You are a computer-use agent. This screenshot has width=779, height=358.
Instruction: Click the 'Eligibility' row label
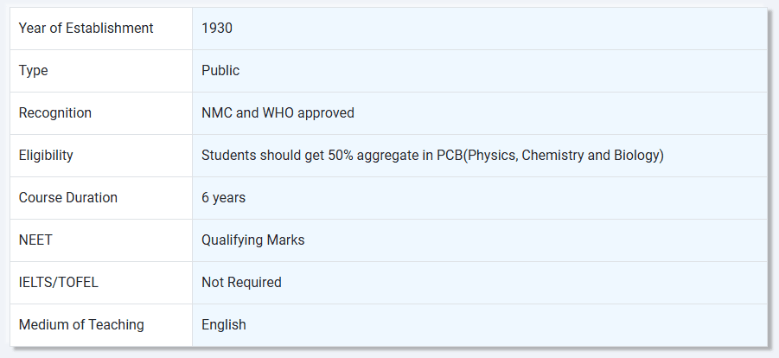tap(46, 156)
